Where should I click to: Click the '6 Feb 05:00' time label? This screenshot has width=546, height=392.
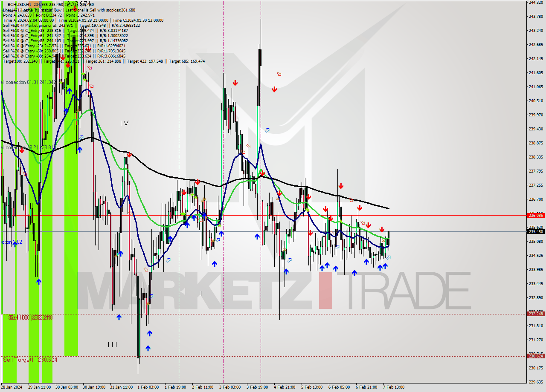339,387
